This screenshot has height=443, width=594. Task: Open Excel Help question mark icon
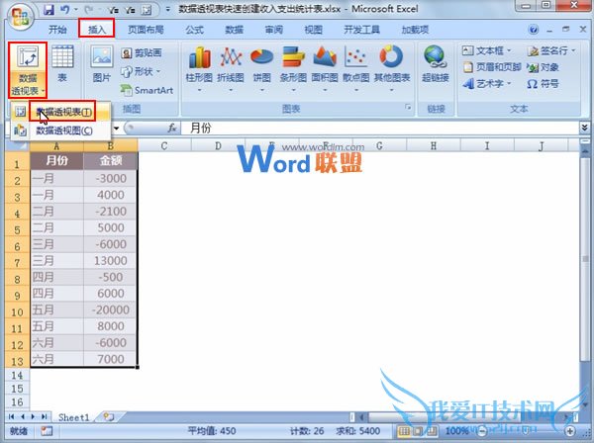(x=534, y=30)
